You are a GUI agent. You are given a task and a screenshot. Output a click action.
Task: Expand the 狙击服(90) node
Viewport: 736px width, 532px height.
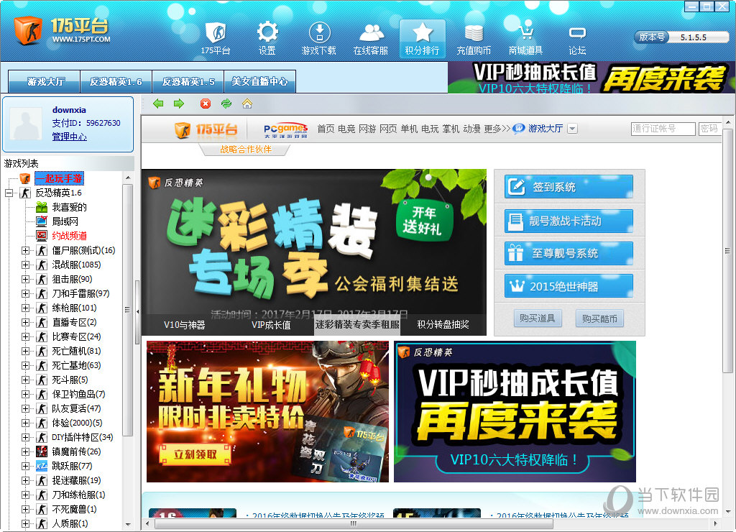click(x=26, y=280)
